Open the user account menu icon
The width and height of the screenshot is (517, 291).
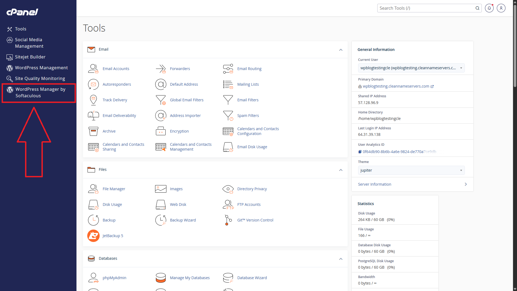pos(501,8)
